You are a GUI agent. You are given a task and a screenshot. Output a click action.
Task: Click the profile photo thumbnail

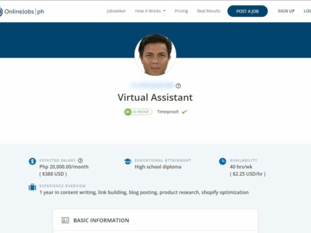point(155,55)
